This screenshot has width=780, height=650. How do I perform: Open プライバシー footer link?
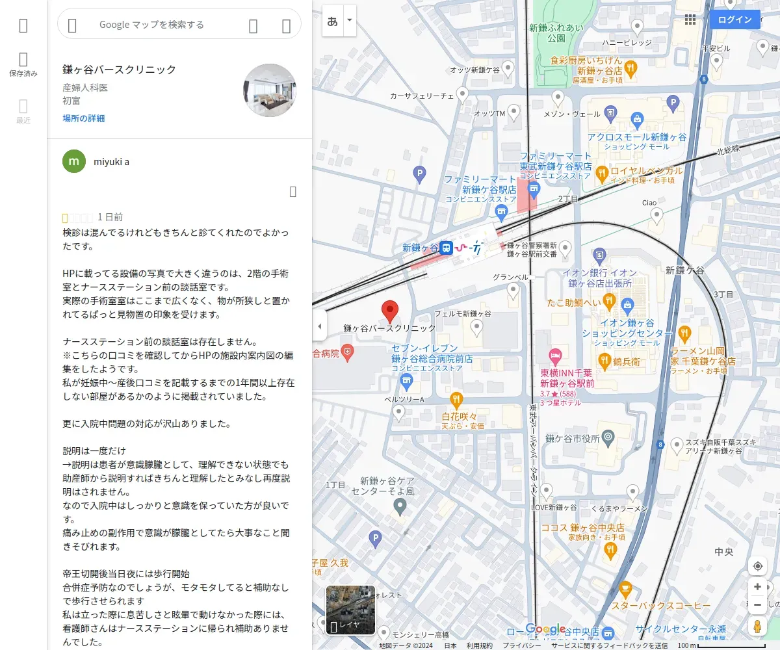pos(521,645)
